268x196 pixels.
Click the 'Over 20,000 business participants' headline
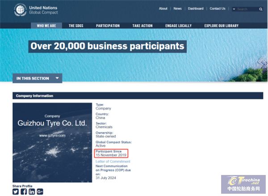(x=107, y=46)
